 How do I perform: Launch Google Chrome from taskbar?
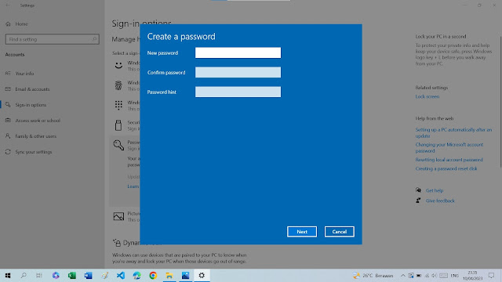(x=153, y=275)
